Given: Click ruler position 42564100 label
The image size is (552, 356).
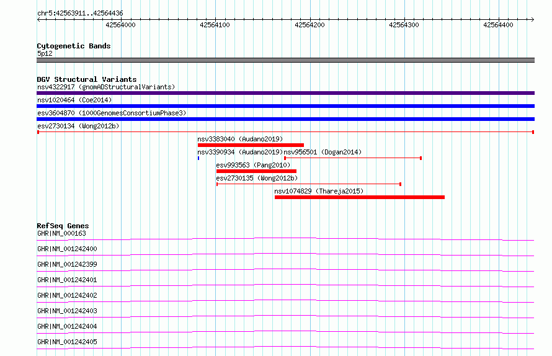Looking at the screenshot, I should 215,25.
